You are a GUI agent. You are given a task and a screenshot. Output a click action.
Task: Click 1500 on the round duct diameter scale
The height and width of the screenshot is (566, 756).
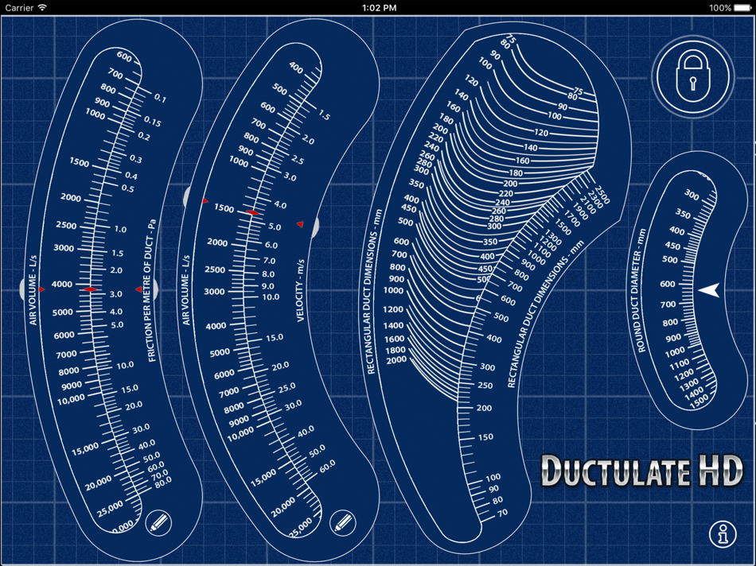[x=699, y=400]
